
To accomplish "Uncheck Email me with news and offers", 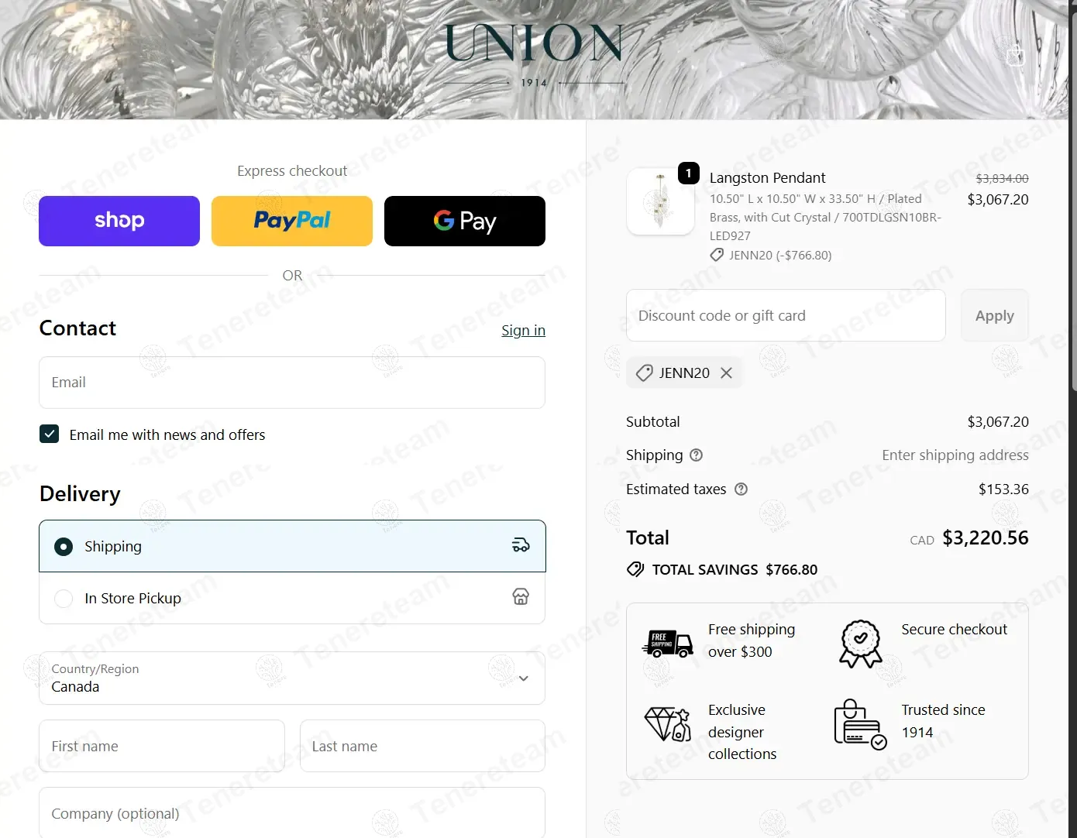I will click(x=50, y=434).
